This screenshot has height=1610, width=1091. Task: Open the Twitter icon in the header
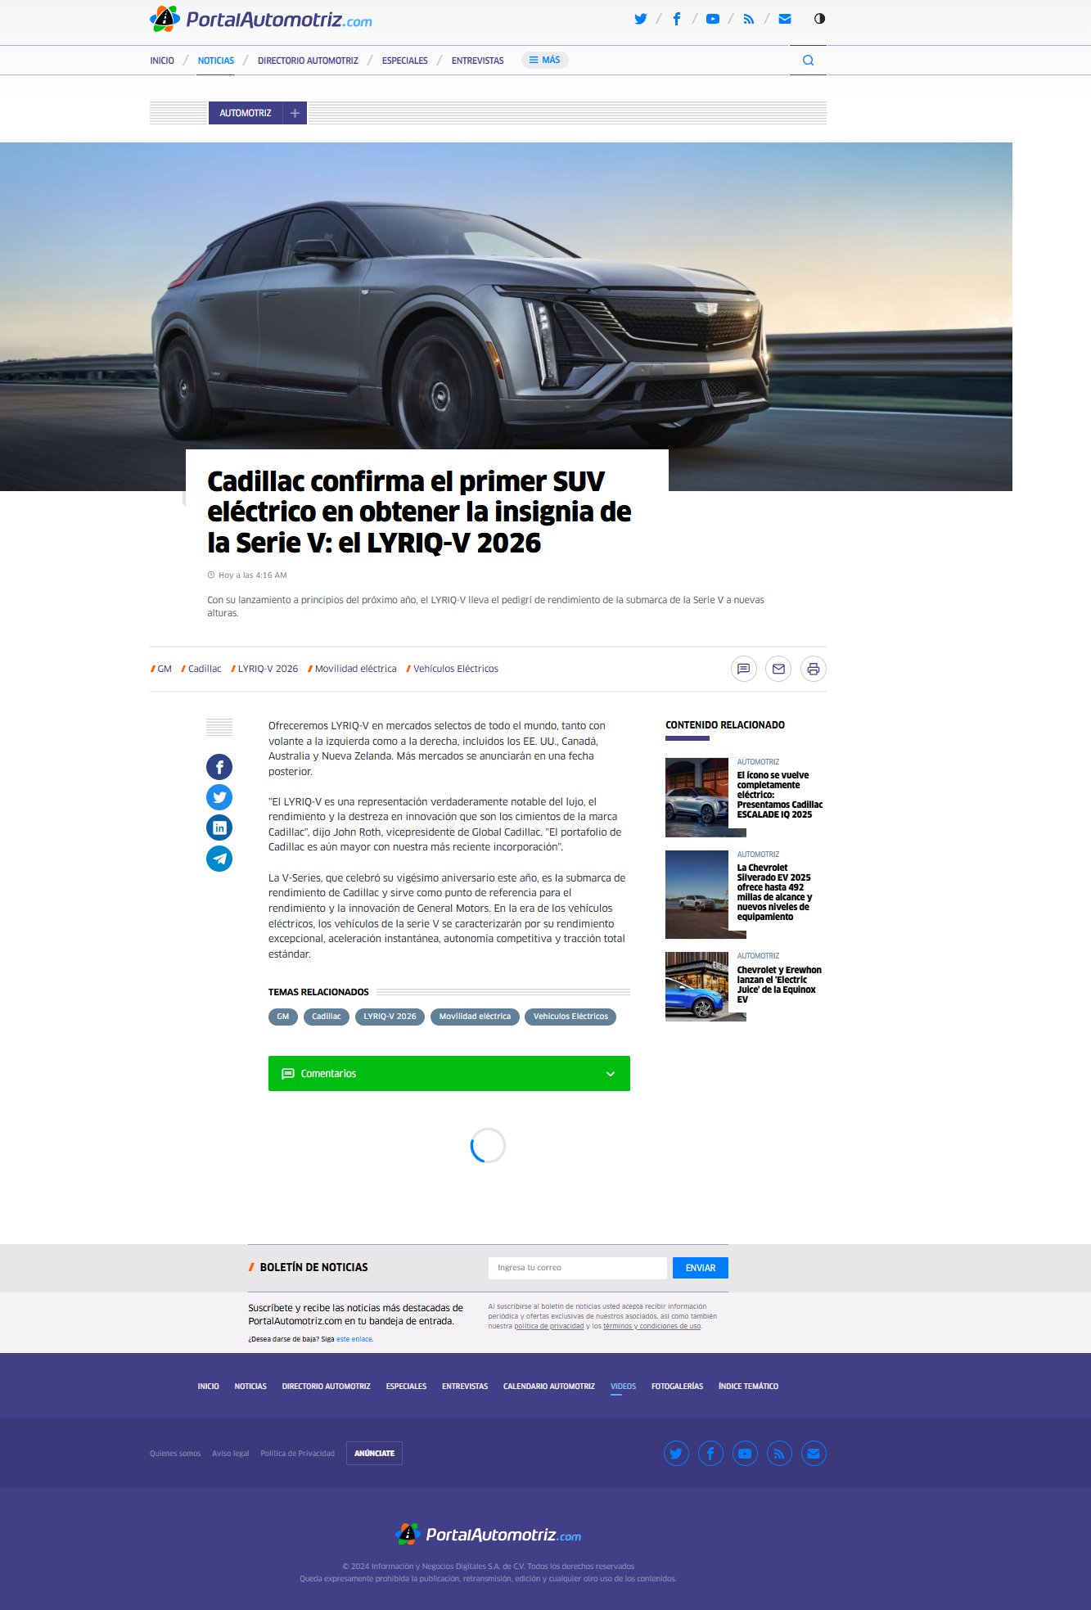pos(641,19)
